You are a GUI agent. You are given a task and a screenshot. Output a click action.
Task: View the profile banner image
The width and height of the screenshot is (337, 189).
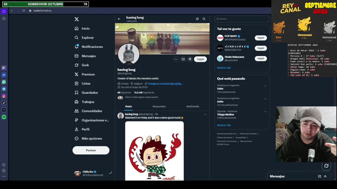(x=162, y=39)
